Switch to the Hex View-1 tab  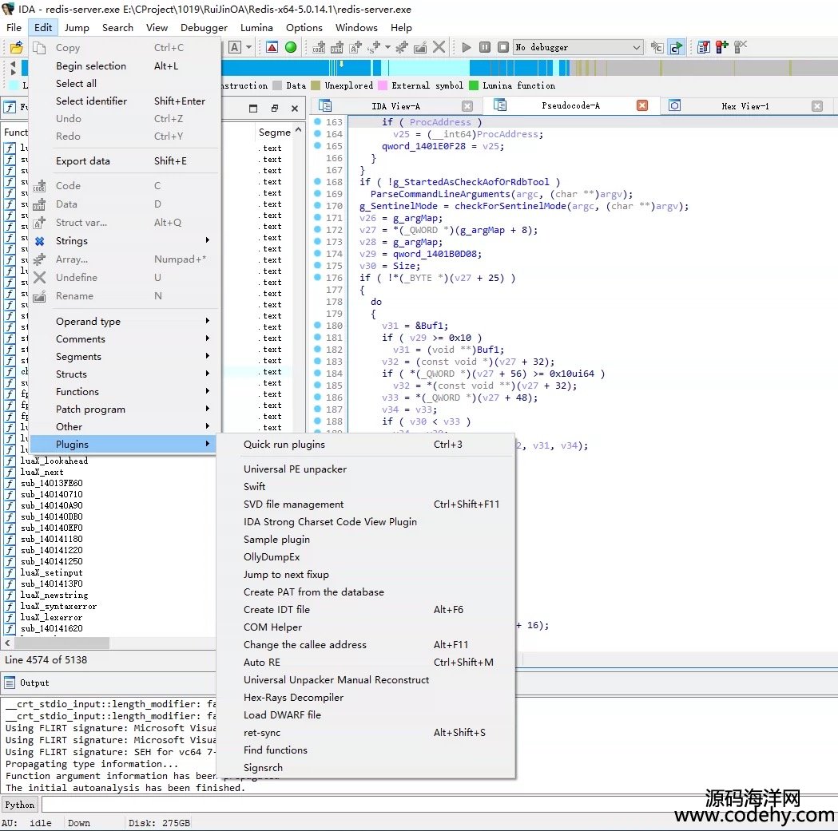[745, 106]
